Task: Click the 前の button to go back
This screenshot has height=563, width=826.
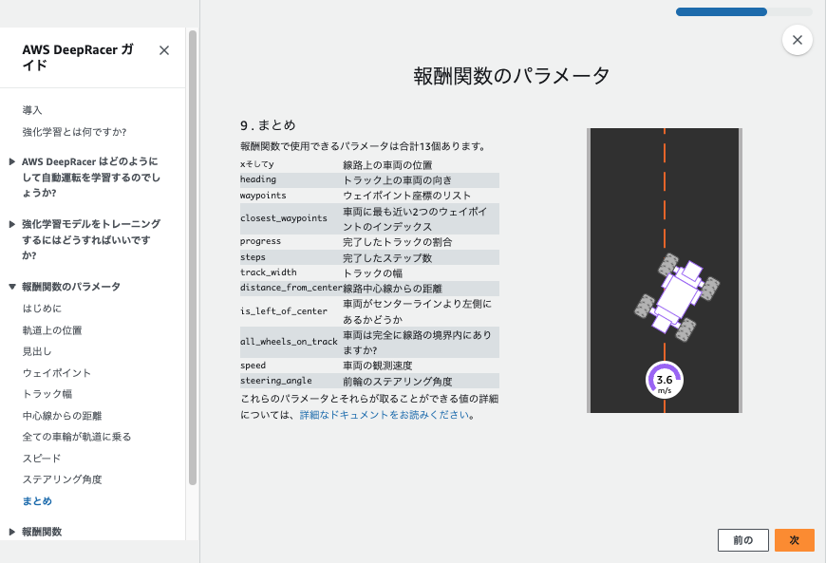Action: (742, 539)
